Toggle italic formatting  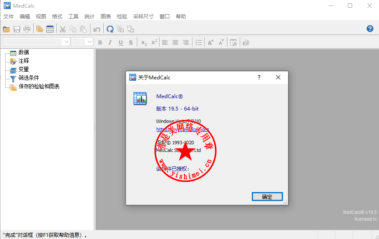pyautogui.click(x=110, y=43)
